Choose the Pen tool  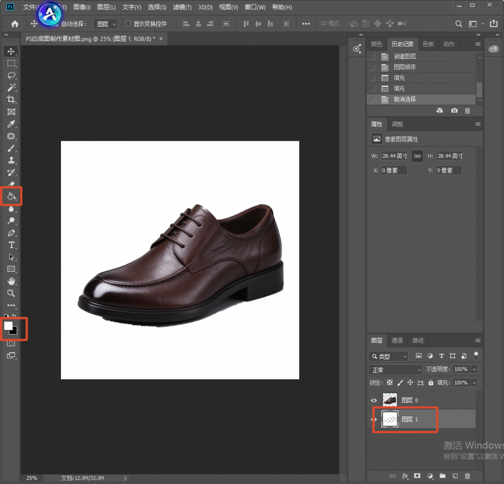click(x=11, y=233)
